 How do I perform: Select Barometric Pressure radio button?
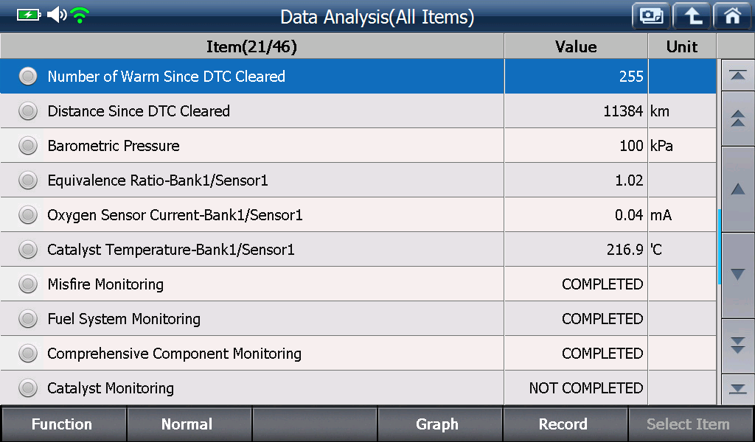tap(28, 146)
